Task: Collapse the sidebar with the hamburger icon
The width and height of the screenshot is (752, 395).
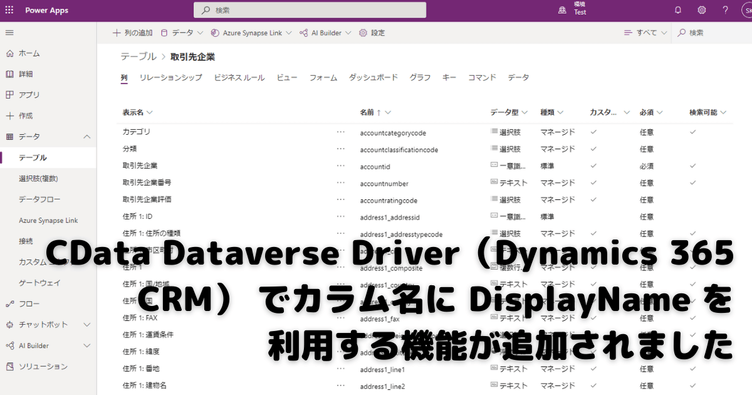Action: pos(9,33)
